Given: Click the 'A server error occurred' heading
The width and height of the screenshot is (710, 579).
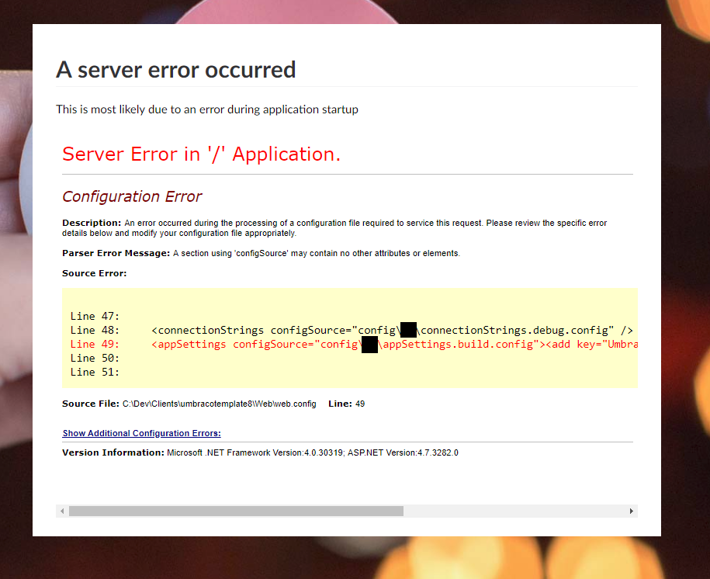Looking at the screenshot, I should 175,70.
